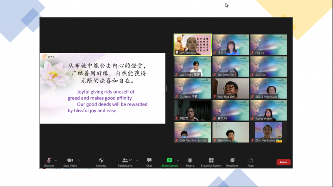The width and height of the screenshot is (333, 187).
Task: Click the red Leave button
Action: pyautogui.click(x=283, y=162)
